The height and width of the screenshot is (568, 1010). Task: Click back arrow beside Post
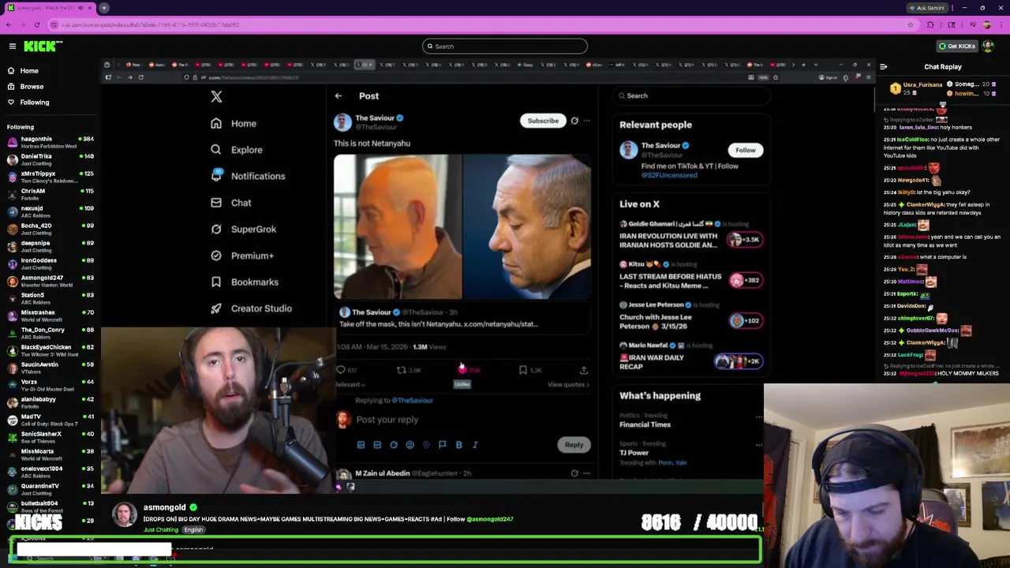[x=338, y=96]
